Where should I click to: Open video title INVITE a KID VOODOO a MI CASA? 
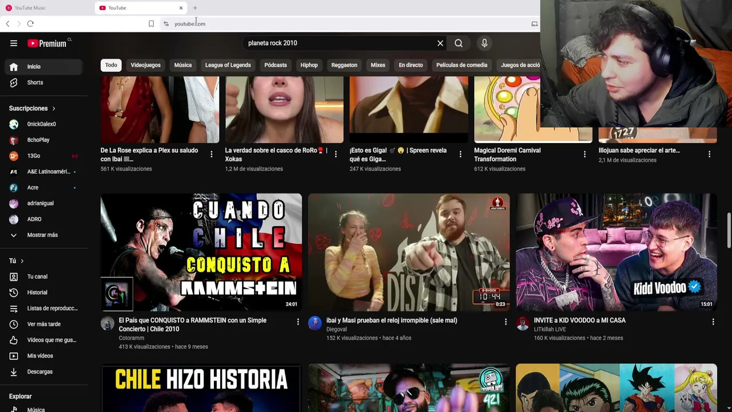tap(580, 320)
